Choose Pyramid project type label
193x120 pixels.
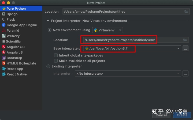(13, 30)
